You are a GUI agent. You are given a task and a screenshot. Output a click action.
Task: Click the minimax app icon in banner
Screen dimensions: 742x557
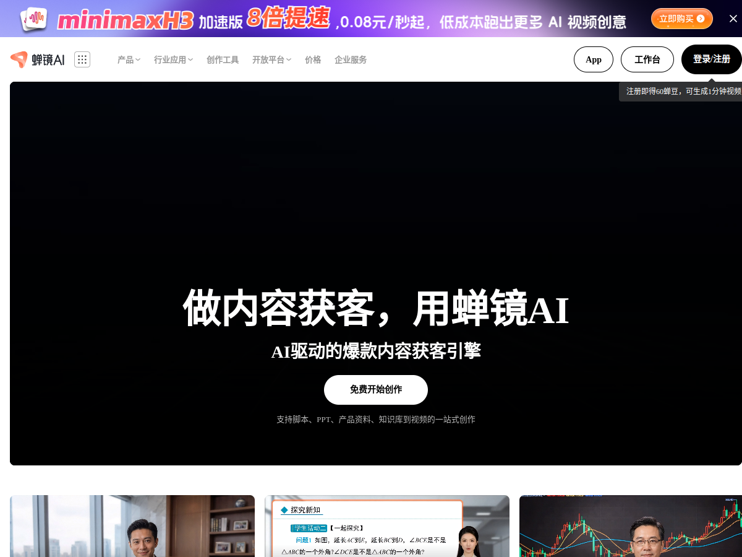[33, 19]
